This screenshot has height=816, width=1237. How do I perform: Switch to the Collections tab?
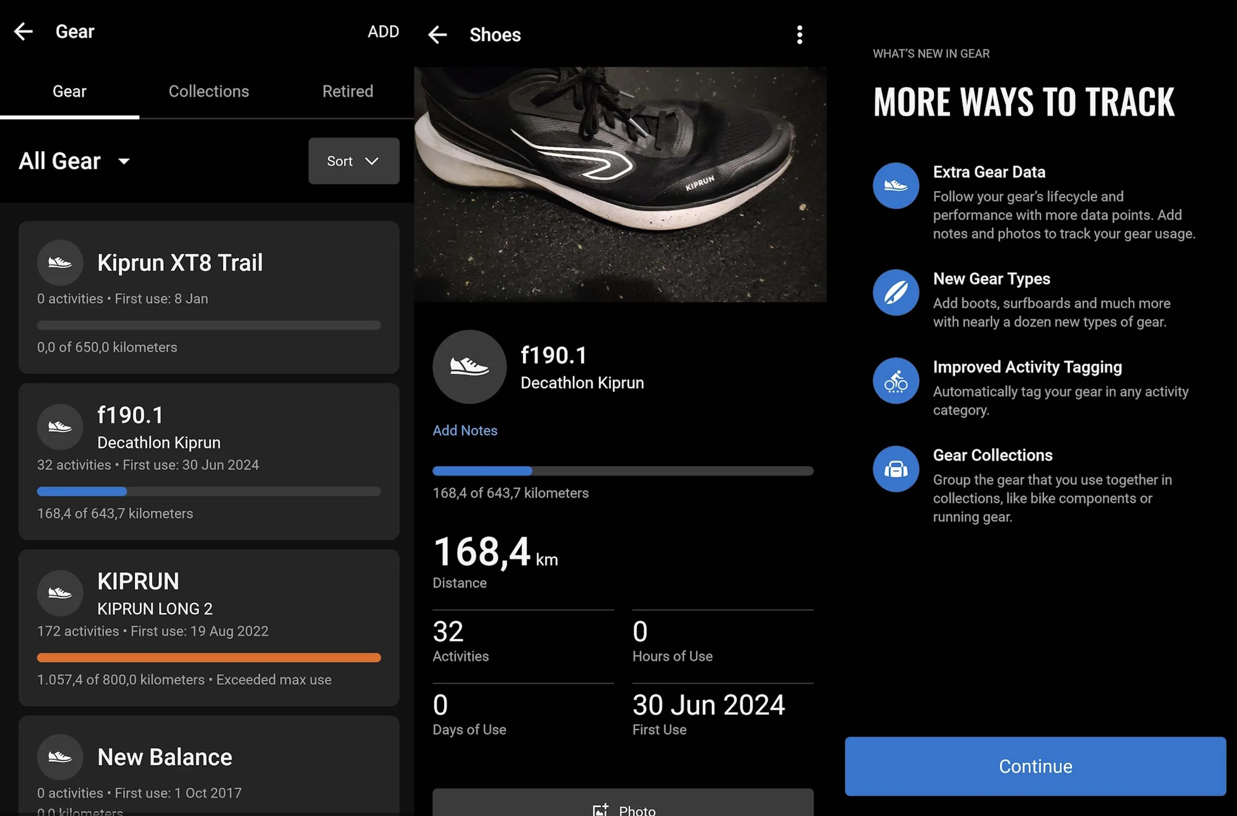coord(208,92)
